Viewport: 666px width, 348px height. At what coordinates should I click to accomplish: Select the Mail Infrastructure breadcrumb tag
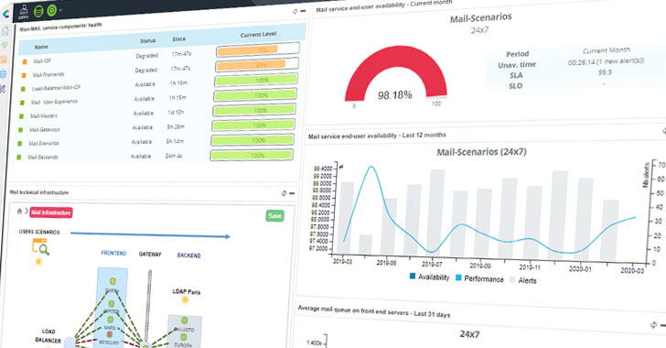pyautogui.click(x=51, y=212)
